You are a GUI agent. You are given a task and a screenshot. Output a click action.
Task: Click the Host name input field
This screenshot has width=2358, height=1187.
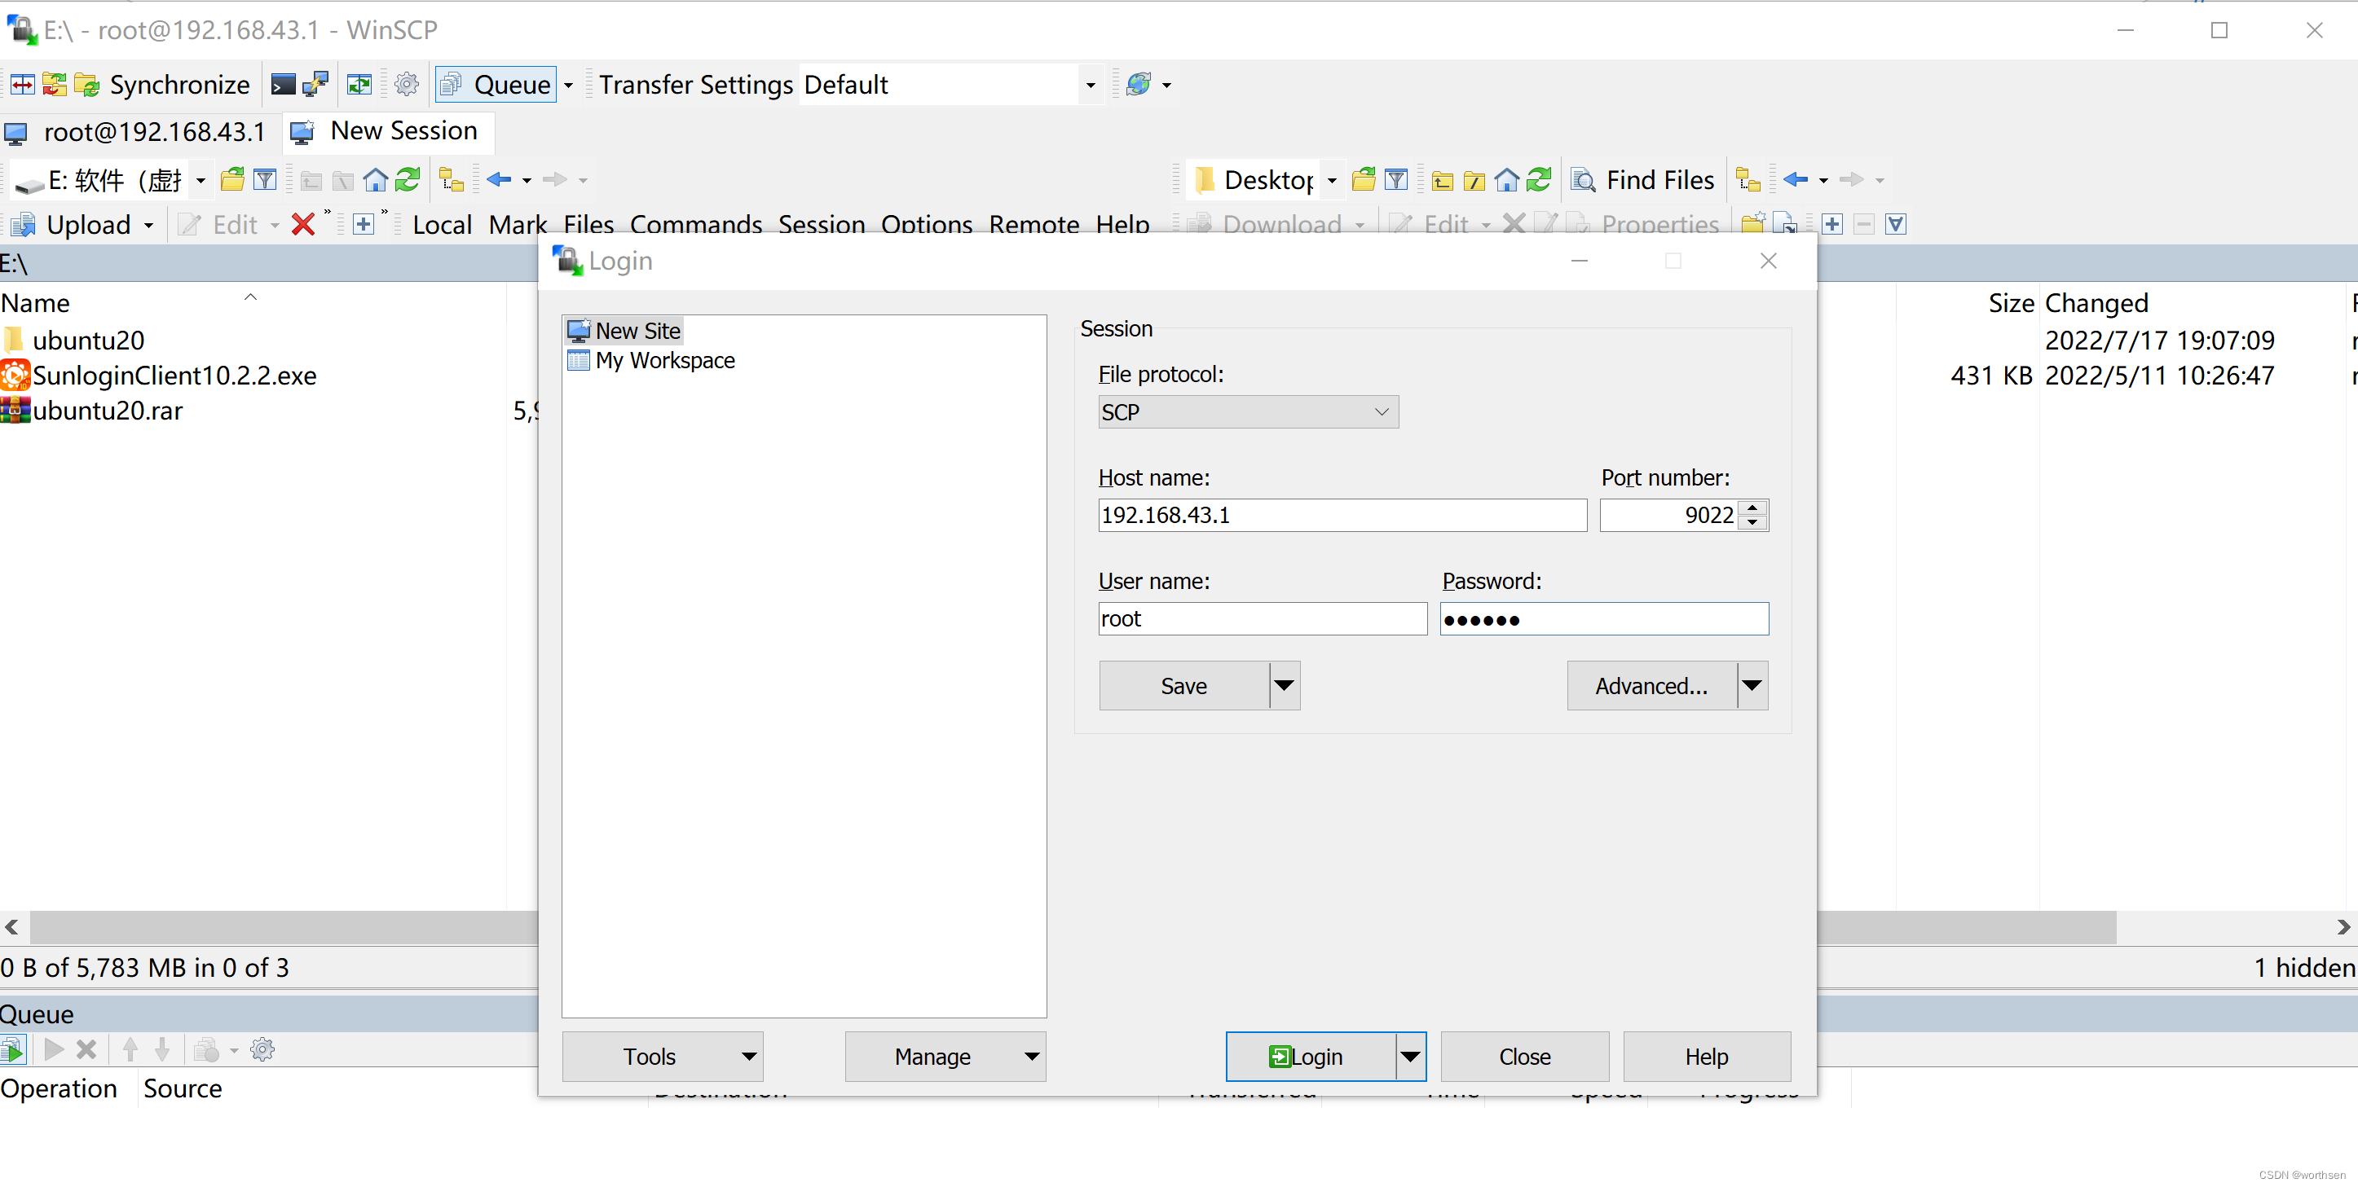click(1341, 515)
